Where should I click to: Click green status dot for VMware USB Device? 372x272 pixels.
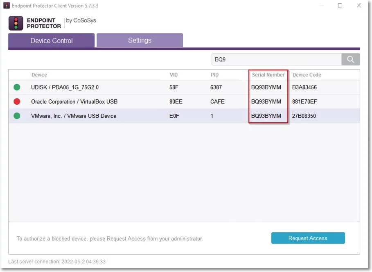(17, 116)
